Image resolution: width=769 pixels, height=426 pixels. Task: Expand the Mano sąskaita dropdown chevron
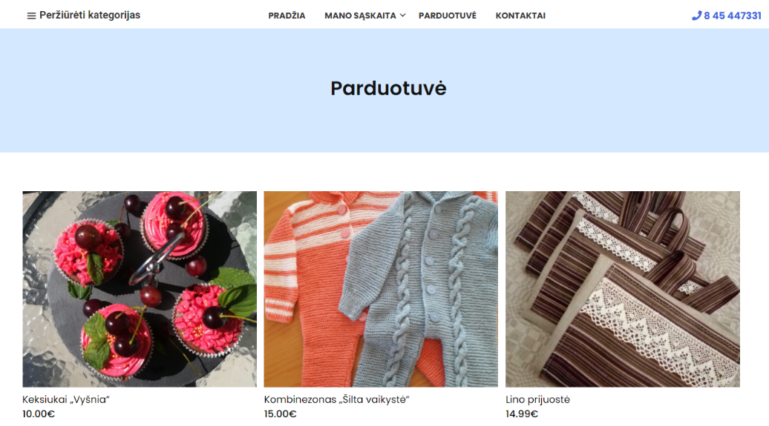402,15
